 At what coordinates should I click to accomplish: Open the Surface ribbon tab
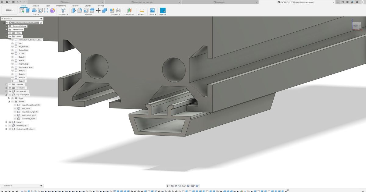click(36, 6)
